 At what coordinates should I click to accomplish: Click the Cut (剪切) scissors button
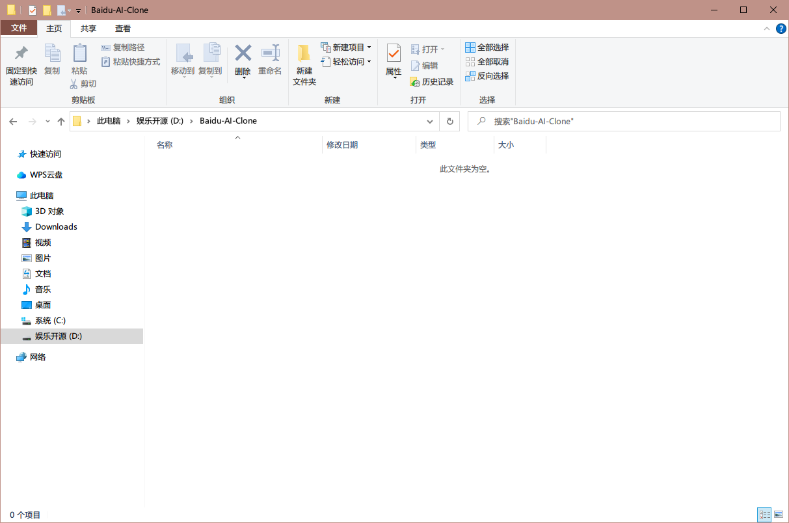[83, 84]
